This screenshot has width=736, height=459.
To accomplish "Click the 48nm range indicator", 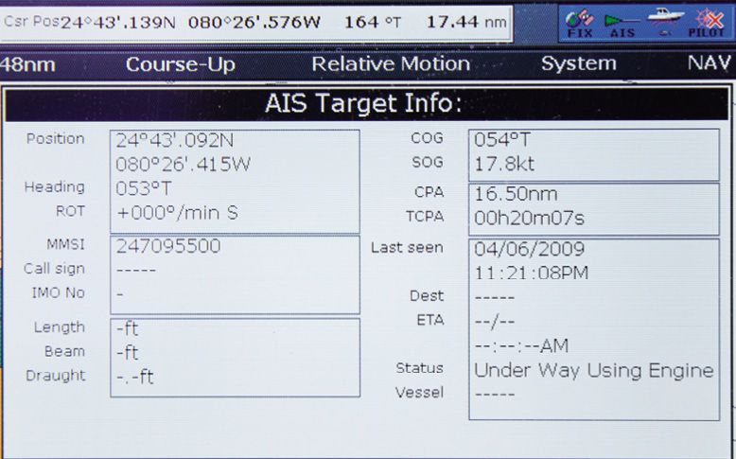I will click(27, 65).
